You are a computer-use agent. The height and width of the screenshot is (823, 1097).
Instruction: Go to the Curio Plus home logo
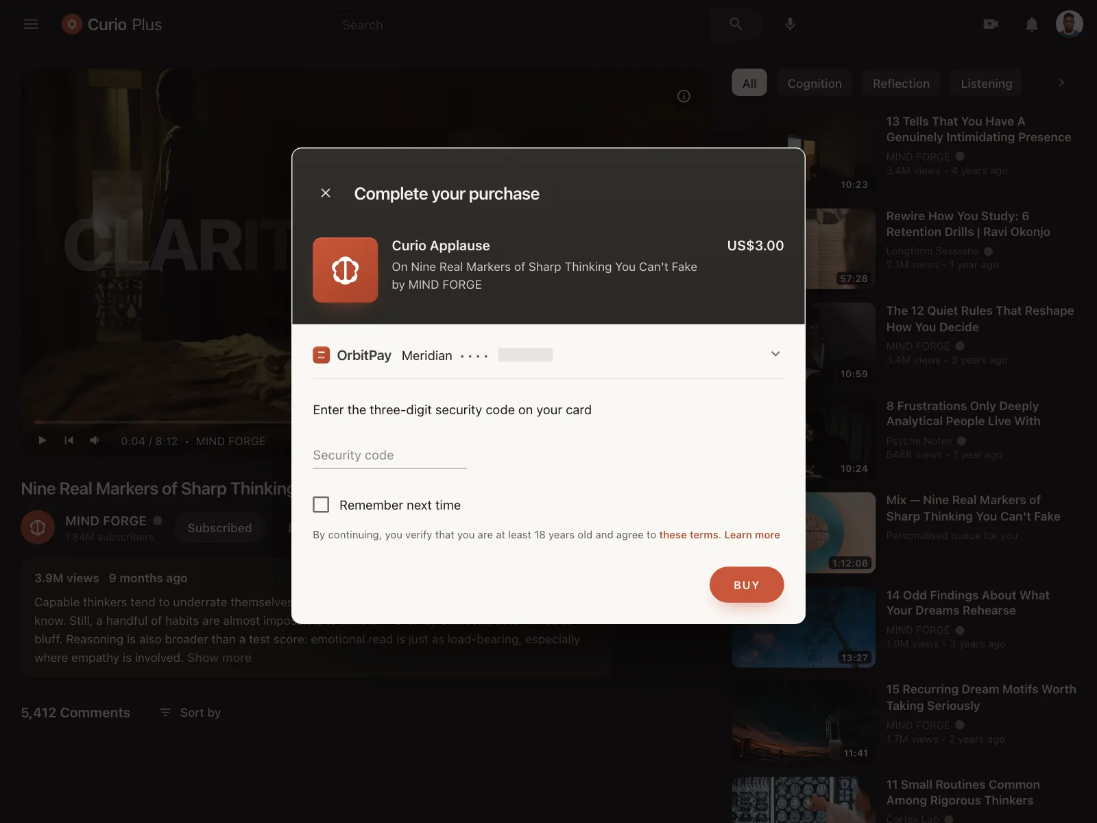click(112, 25)
